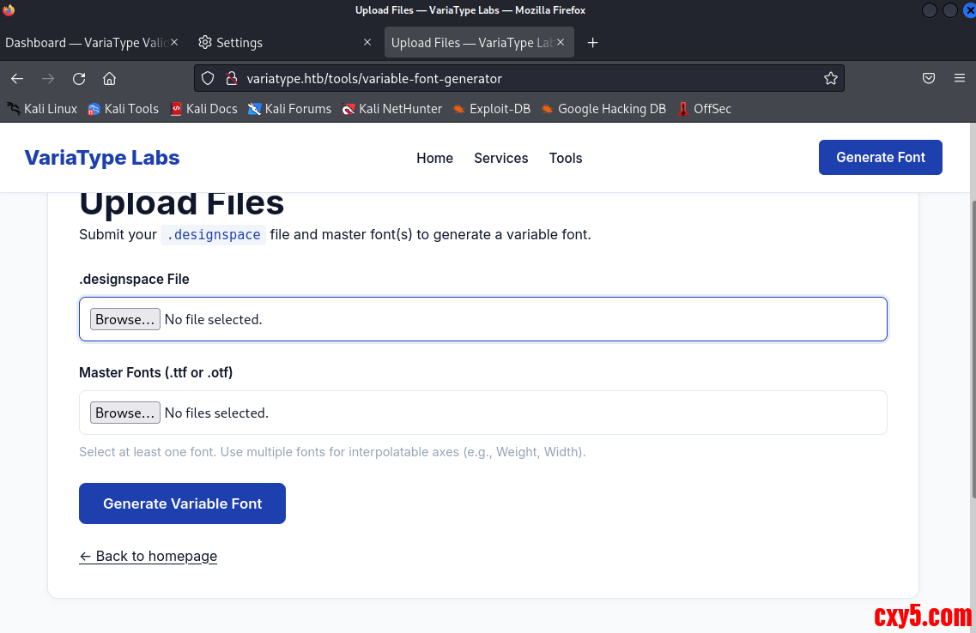This screenshot has width=976, height=633.
Task: Follow the Back to homepage link
Action: (148, 556)
